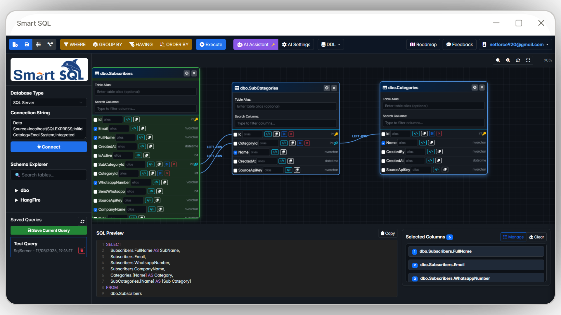
Task: Click the Subscribers Table Alias input
Action: [146, 92]
